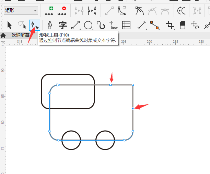Select the freehand pick tool
This screenshot has width=210, height=174.
click(x=22, y=25)
